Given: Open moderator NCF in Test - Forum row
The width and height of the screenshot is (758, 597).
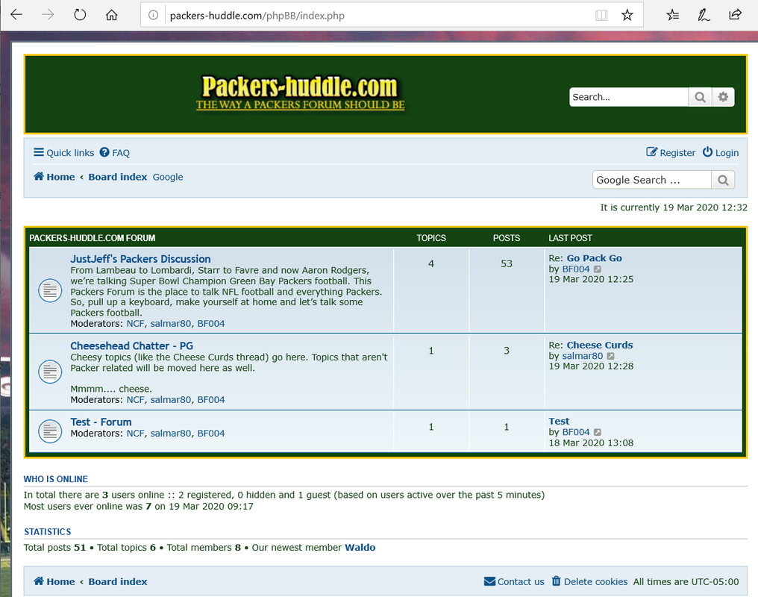Looking at the screenshot, I should 135,434.
